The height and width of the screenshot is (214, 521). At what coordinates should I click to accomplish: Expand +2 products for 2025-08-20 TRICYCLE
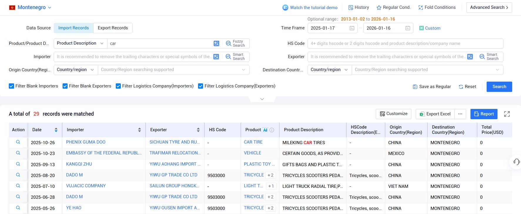(270, 175)
